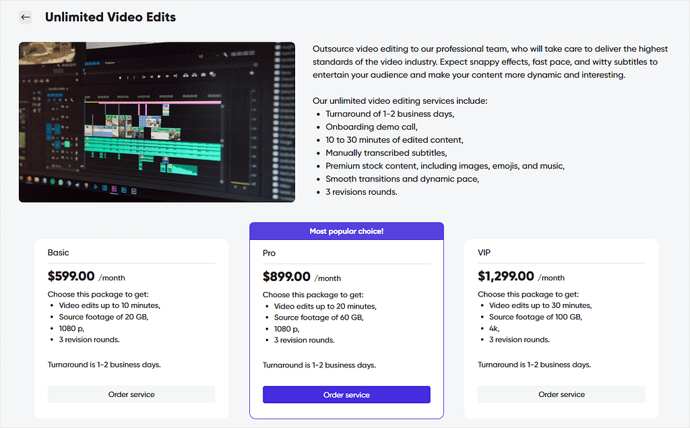Click the turnaround note in Basic card

coord(104,365)
